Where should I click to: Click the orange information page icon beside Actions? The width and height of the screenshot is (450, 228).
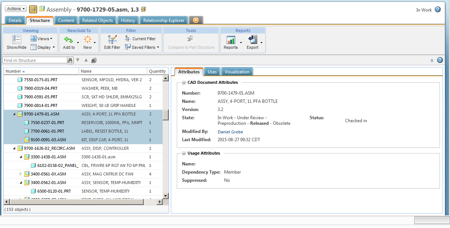[x=33, y=9]
